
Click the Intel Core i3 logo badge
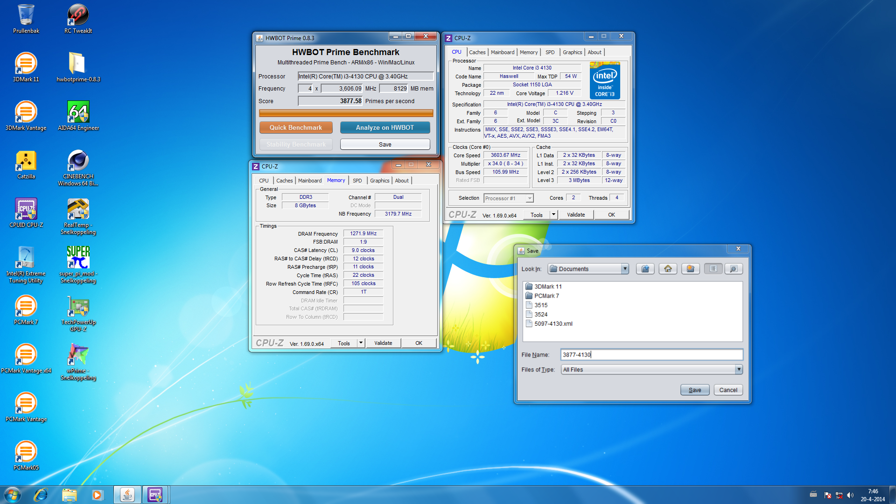[x=605, y=81]
